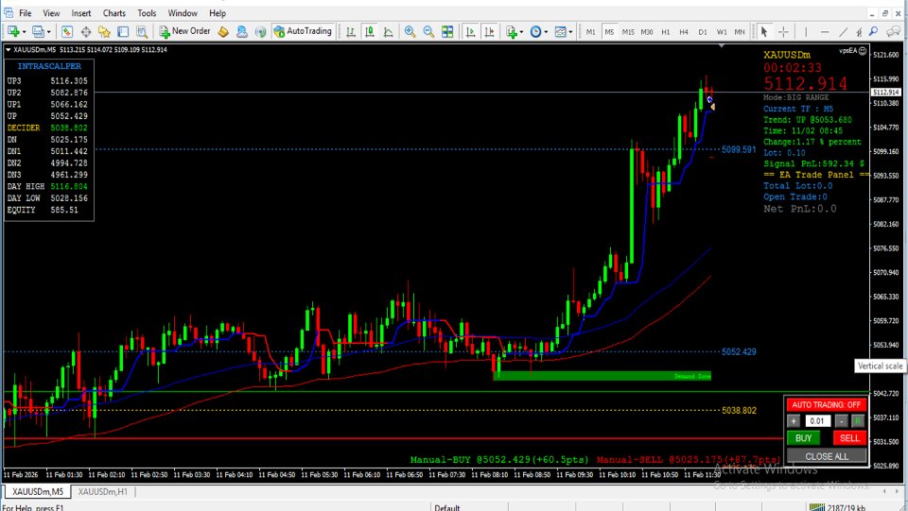
Task: Select the horizontal line tool
Action: 825,31
